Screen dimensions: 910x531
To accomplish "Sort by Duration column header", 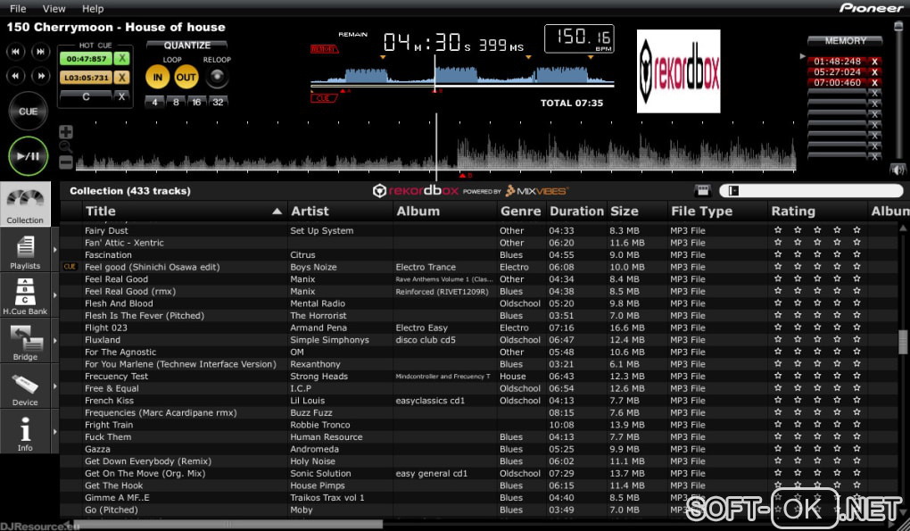I will [x=577, y=212].
